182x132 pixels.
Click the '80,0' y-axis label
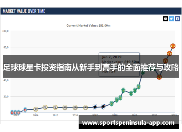point(6,47)
